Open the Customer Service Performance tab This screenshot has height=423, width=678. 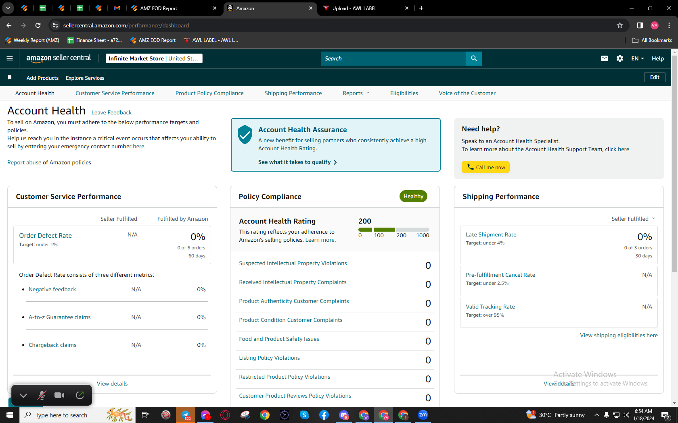[115, 93]
